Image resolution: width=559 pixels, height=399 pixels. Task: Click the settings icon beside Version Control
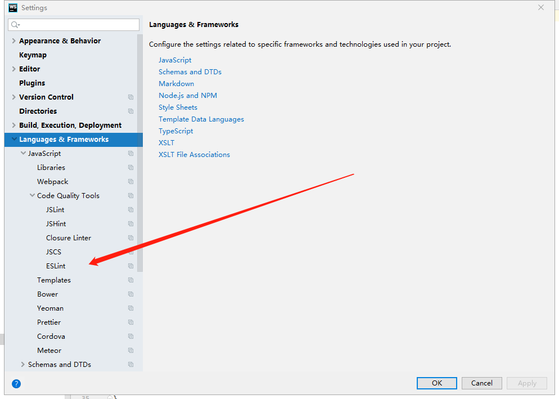tap(130, 97)
